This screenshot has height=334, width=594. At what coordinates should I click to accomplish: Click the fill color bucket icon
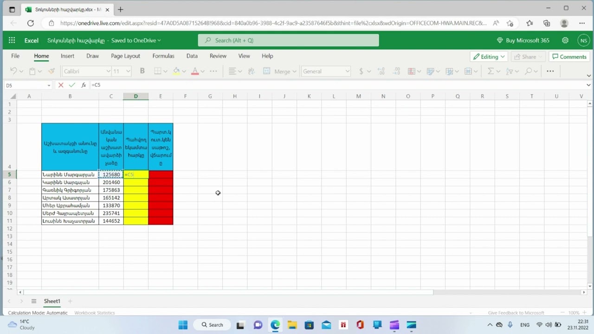pyautogui.click(x=176, y=71)
